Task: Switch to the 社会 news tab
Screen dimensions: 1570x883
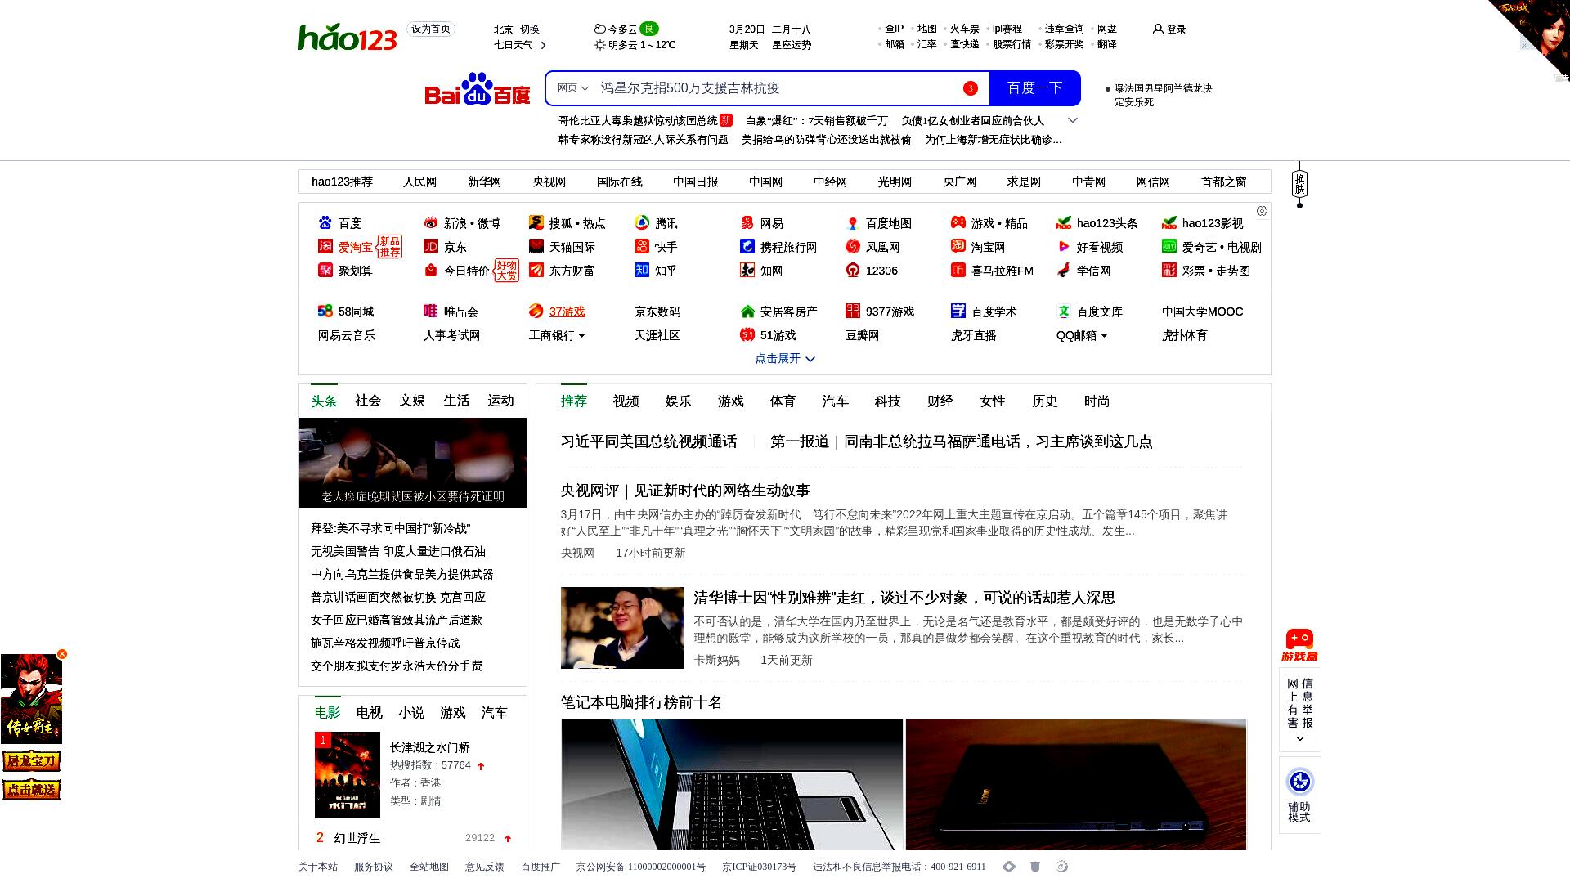Action: 368,401
